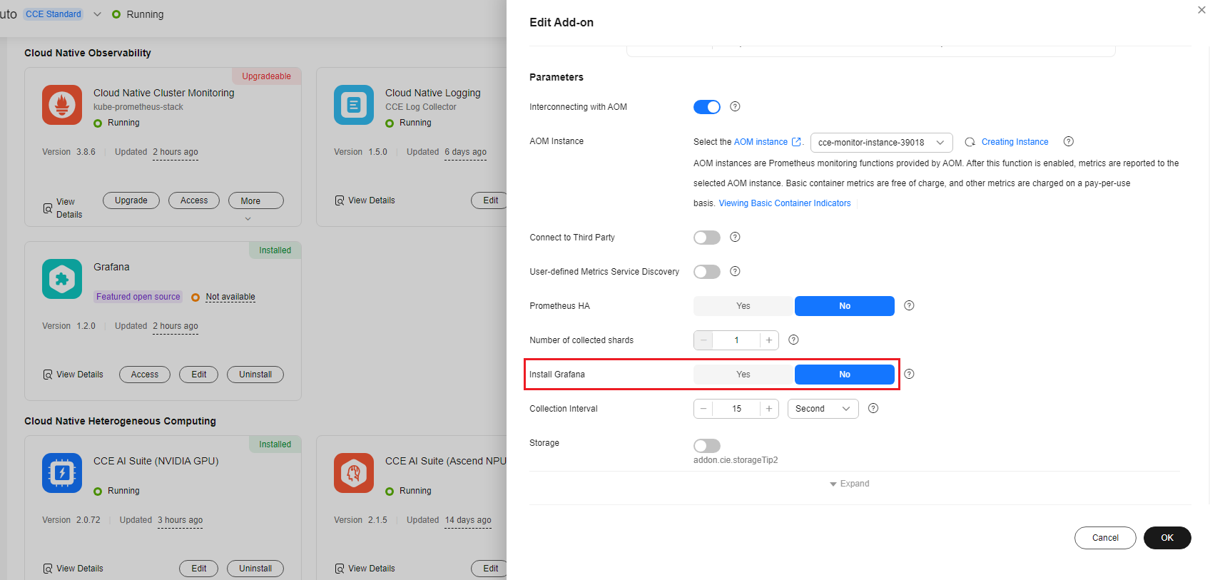
Task: Click the Upgradeable badge on Cluster Monitoring card
Action: (267, 76)
